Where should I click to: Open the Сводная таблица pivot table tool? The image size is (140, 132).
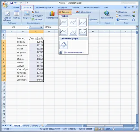click(7, 16)
